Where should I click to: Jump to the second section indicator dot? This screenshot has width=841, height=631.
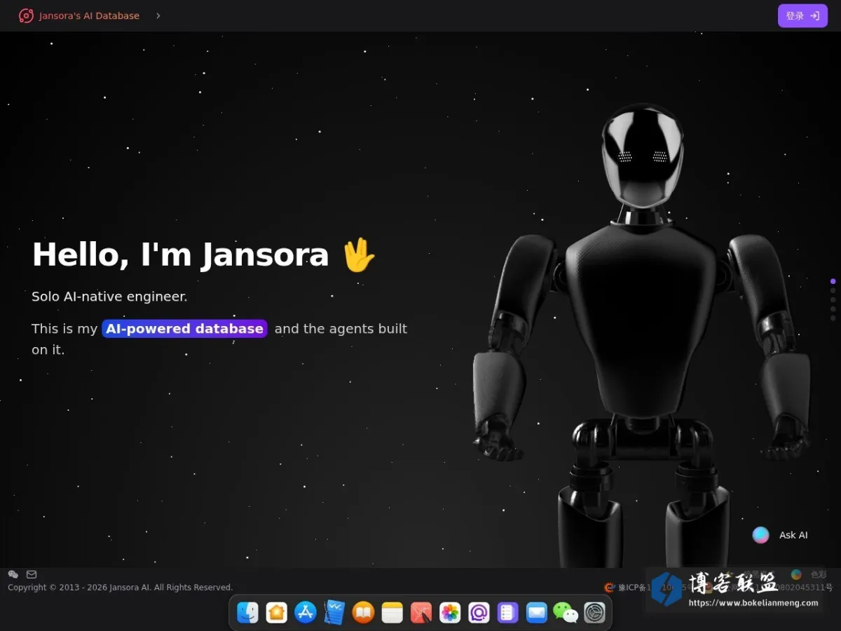(x=833, y=290)
